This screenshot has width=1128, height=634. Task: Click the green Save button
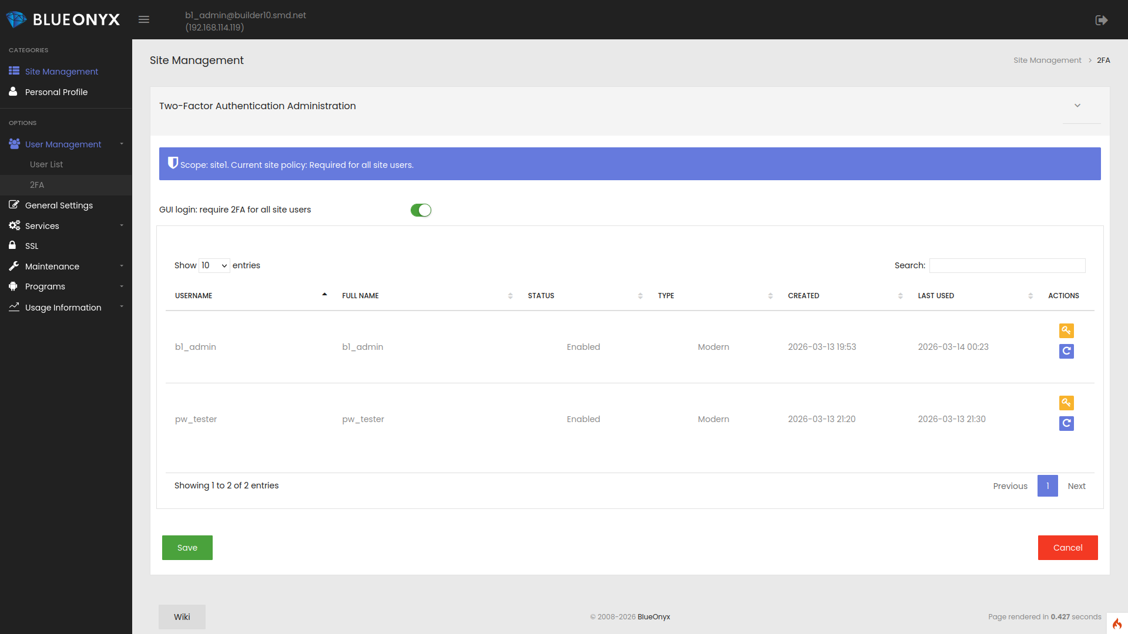point(187,548)
